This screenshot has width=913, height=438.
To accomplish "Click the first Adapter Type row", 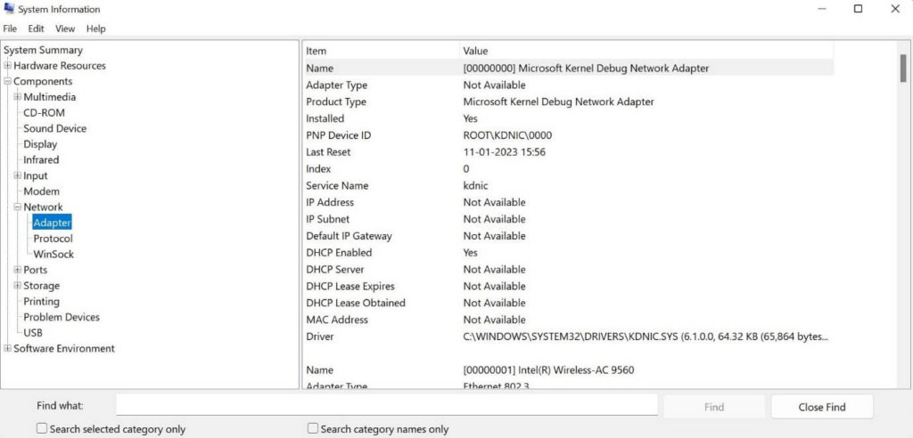I will pyautogui.click(x=569, y=85).
